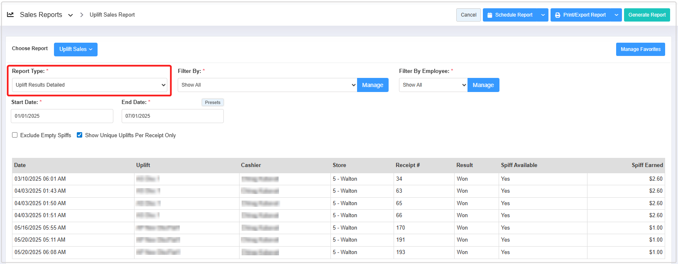The height and width of the screenshot is (264, 678).
Task: Open the Report Type dropdown
Action: tap(90, 85)
